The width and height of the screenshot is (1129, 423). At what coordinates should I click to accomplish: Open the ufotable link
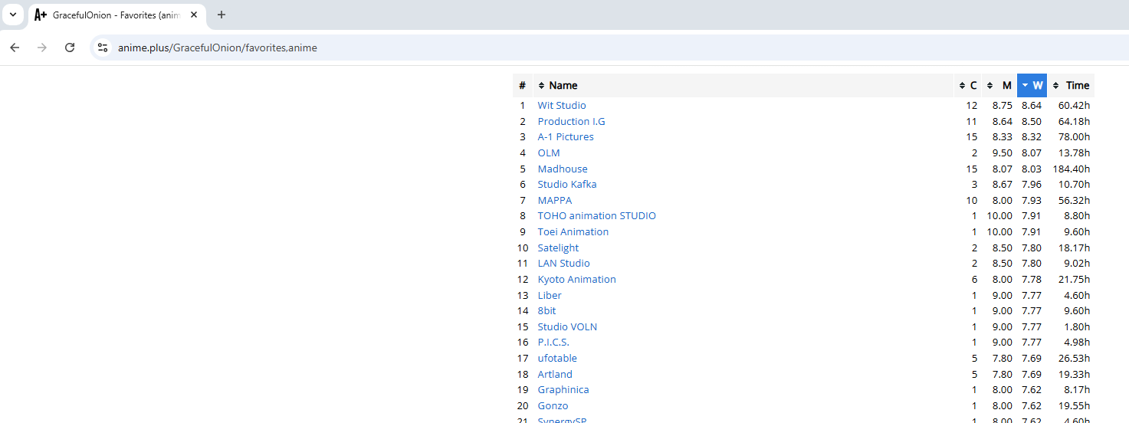[x=557, y=359]
